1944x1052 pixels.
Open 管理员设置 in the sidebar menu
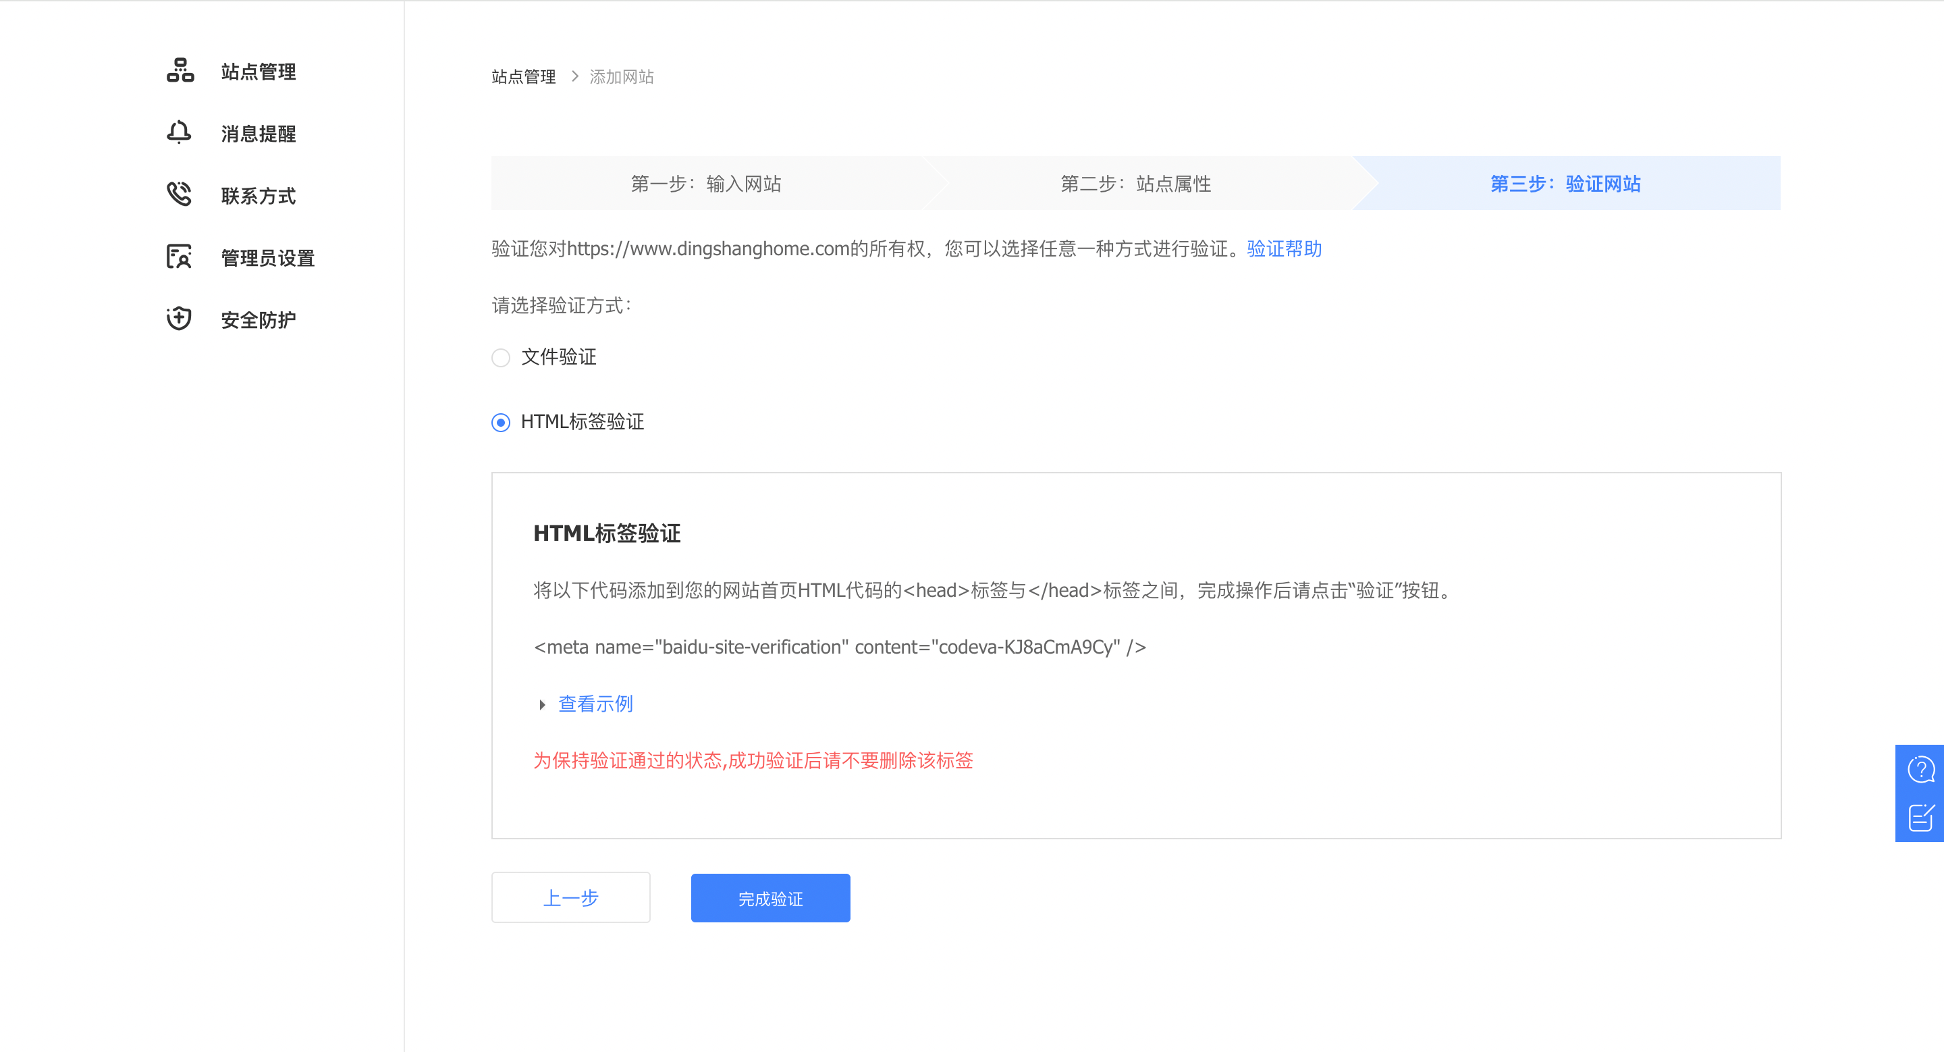(x=267, y=258)
